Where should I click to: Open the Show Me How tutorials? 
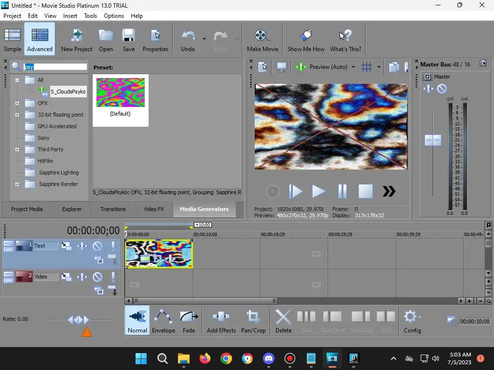tap(306, 40)
